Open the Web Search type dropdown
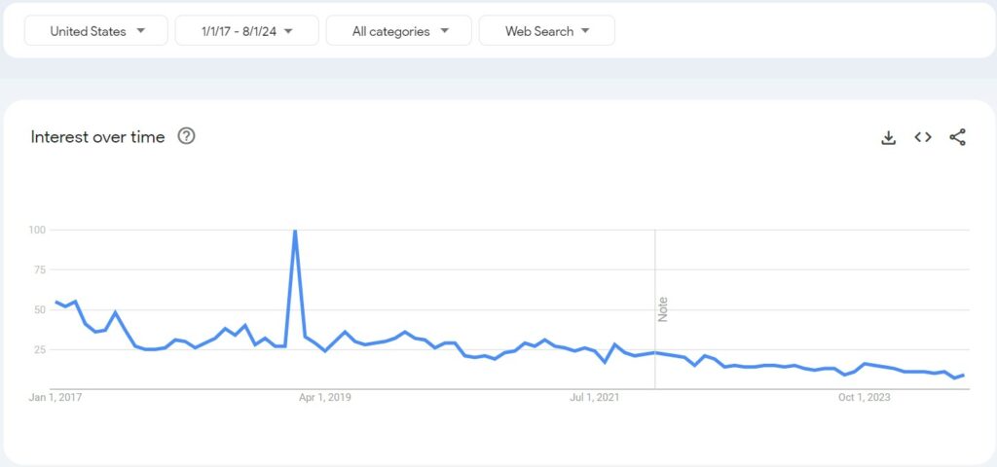This screenshot has height=467, width=997. tap(547, 30)
